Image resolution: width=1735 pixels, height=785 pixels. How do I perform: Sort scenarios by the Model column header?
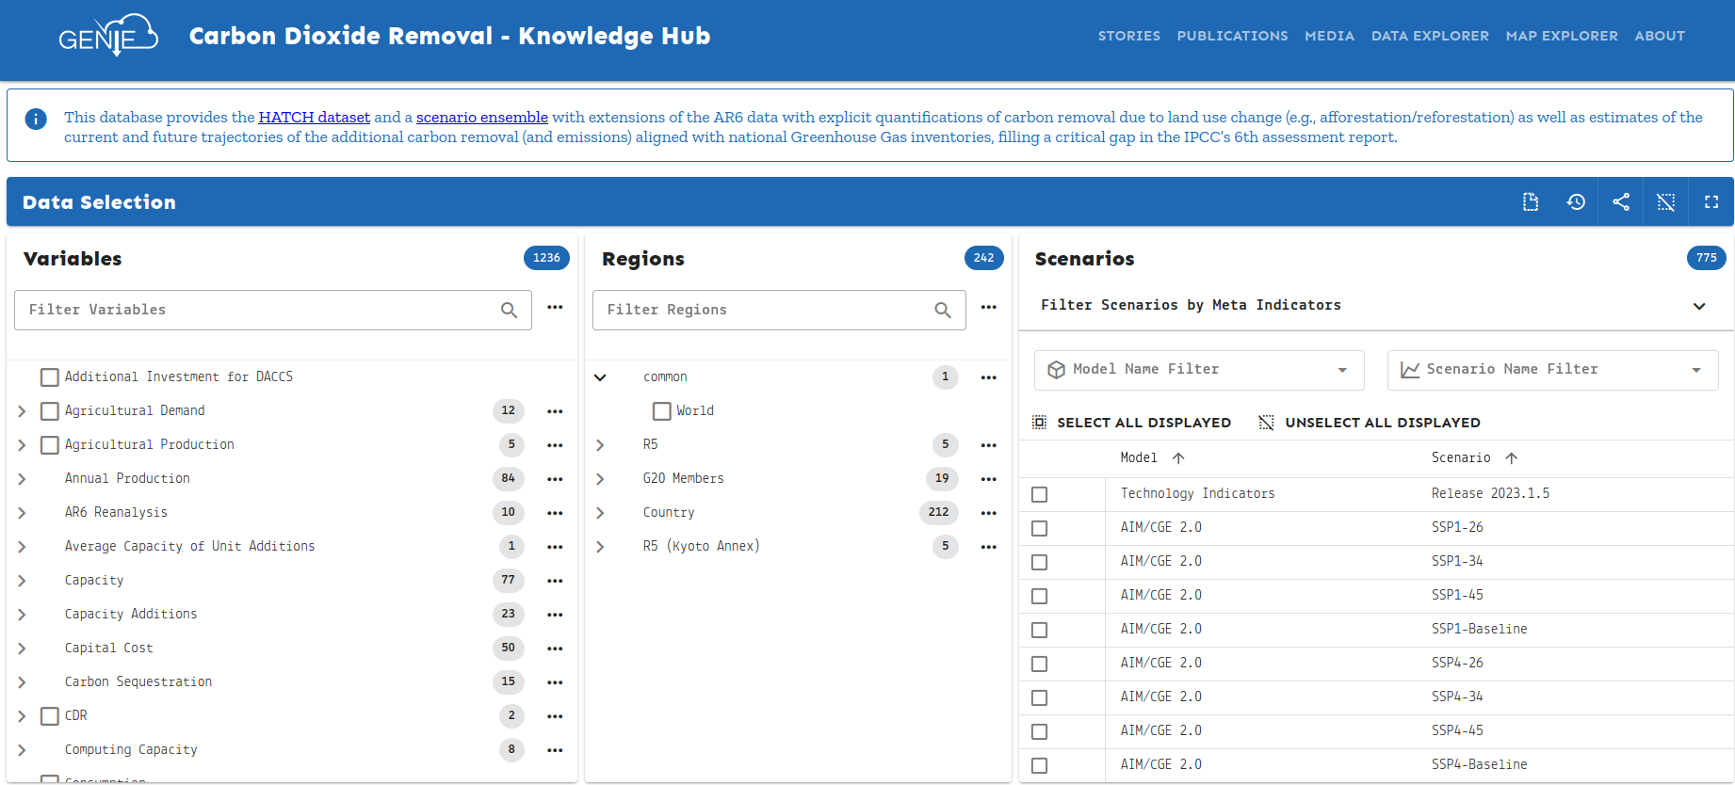(1139, 458)
